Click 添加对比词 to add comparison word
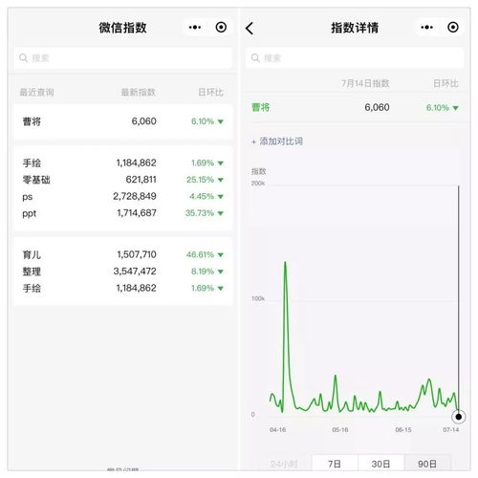 click(x=277, y=141)
